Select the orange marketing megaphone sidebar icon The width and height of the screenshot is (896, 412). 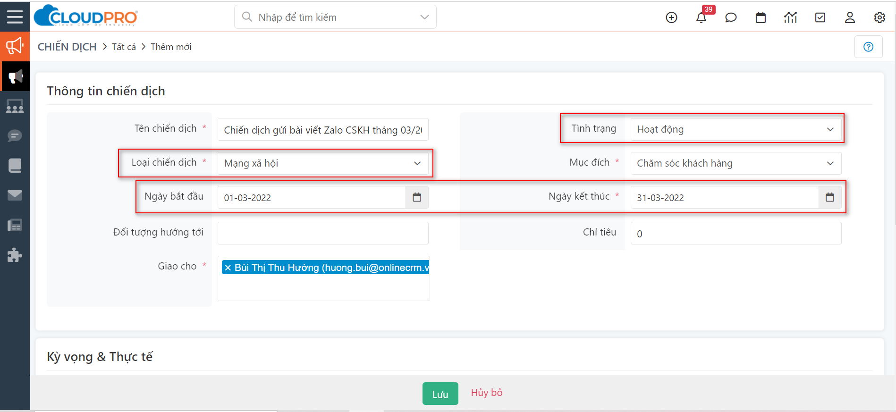point(15,46)
